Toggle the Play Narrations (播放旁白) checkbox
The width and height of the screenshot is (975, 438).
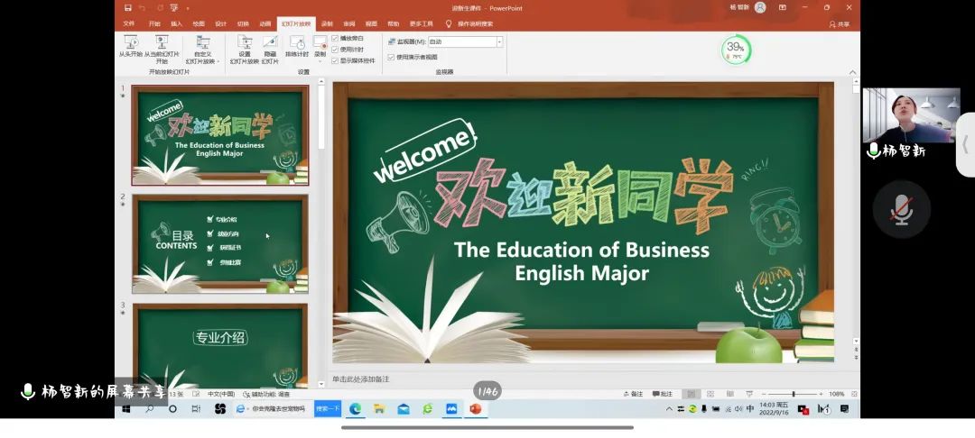click(336, 38)
